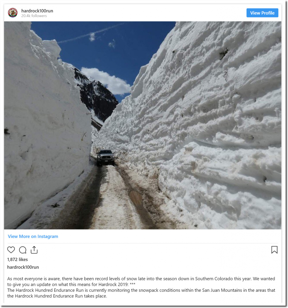288x308 pixels.
Task: Click the truck in the snow corridor photo
Action: [106, 158]
